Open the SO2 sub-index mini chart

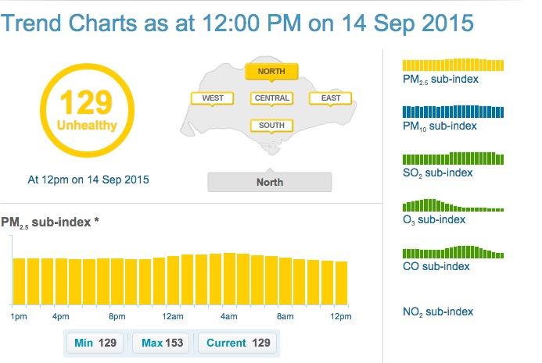[454, 158]
